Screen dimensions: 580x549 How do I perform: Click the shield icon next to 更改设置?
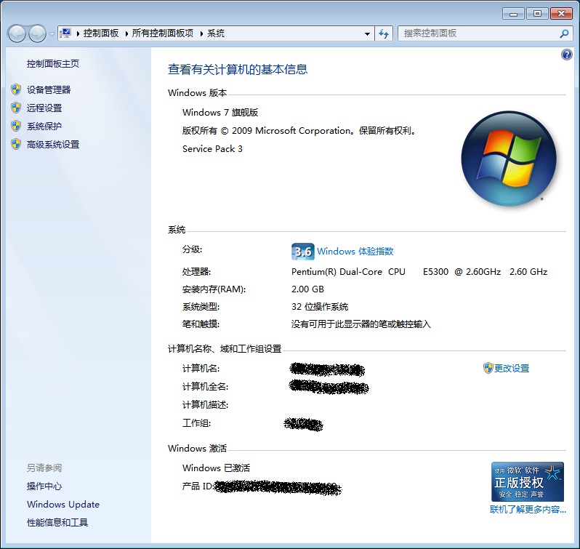point(488,368)
